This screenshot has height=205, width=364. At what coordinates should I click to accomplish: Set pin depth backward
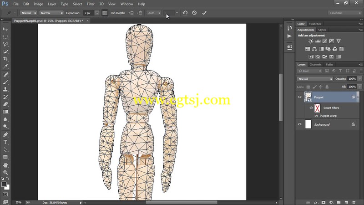click(140, 13)
